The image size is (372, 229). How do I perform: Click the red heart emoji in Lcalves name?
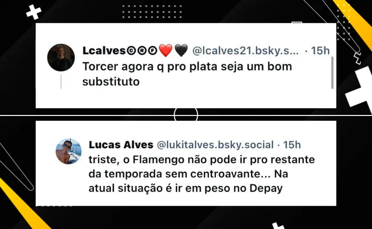point(165,50)
